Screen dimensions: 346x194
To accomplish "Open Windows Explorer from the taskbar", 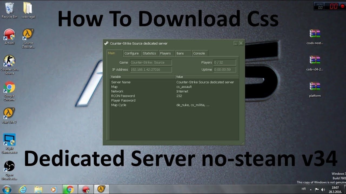I will point(38,189).
